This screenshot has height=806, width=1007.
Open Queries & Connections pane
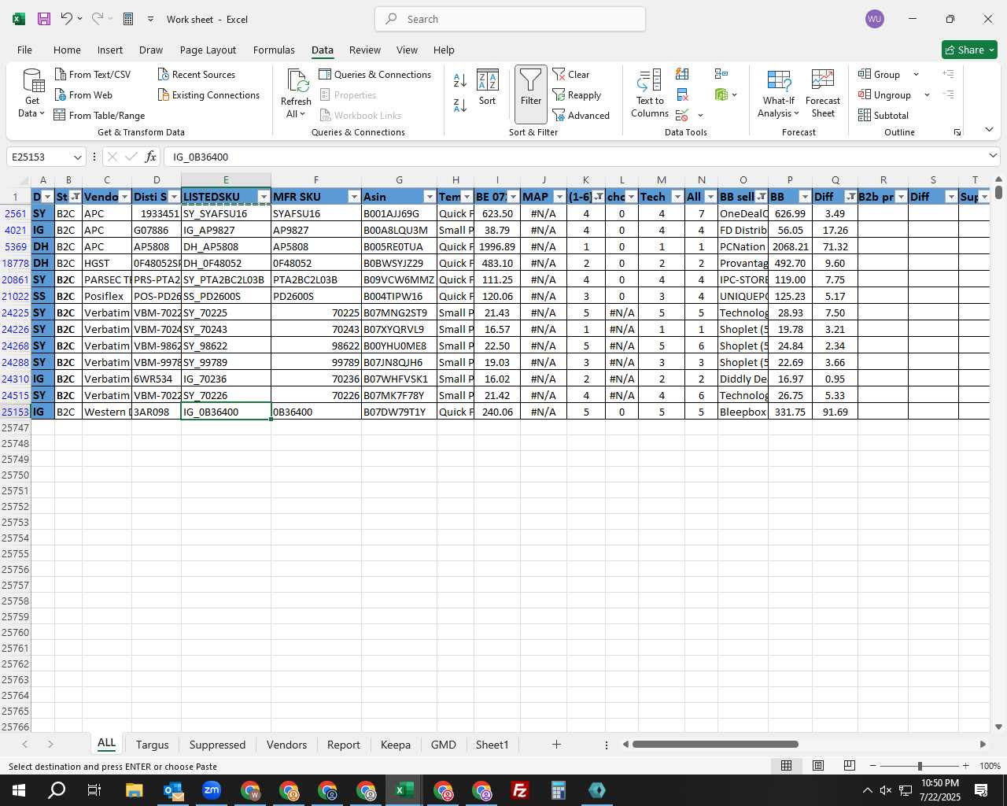point(375,74)
